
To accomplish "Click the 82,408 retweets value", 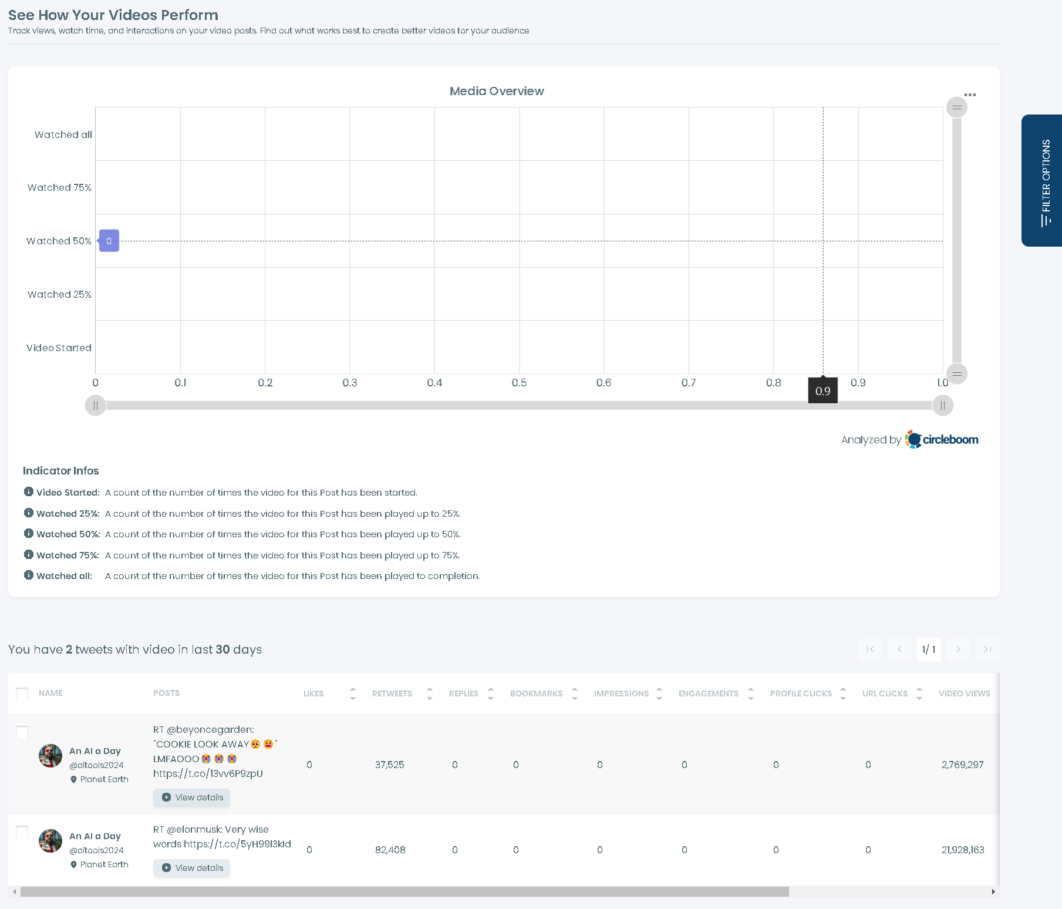I will click(x=390, y=850).
